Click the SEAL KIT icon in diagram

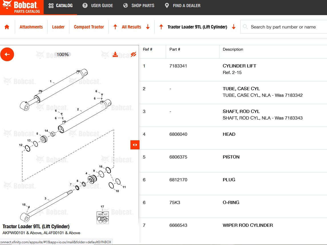103,218
